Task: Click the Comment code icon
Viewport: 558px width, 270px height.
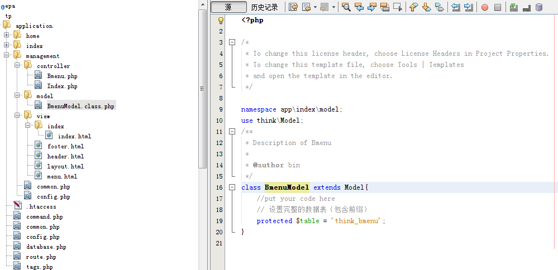Action: [x=513, y=7]
